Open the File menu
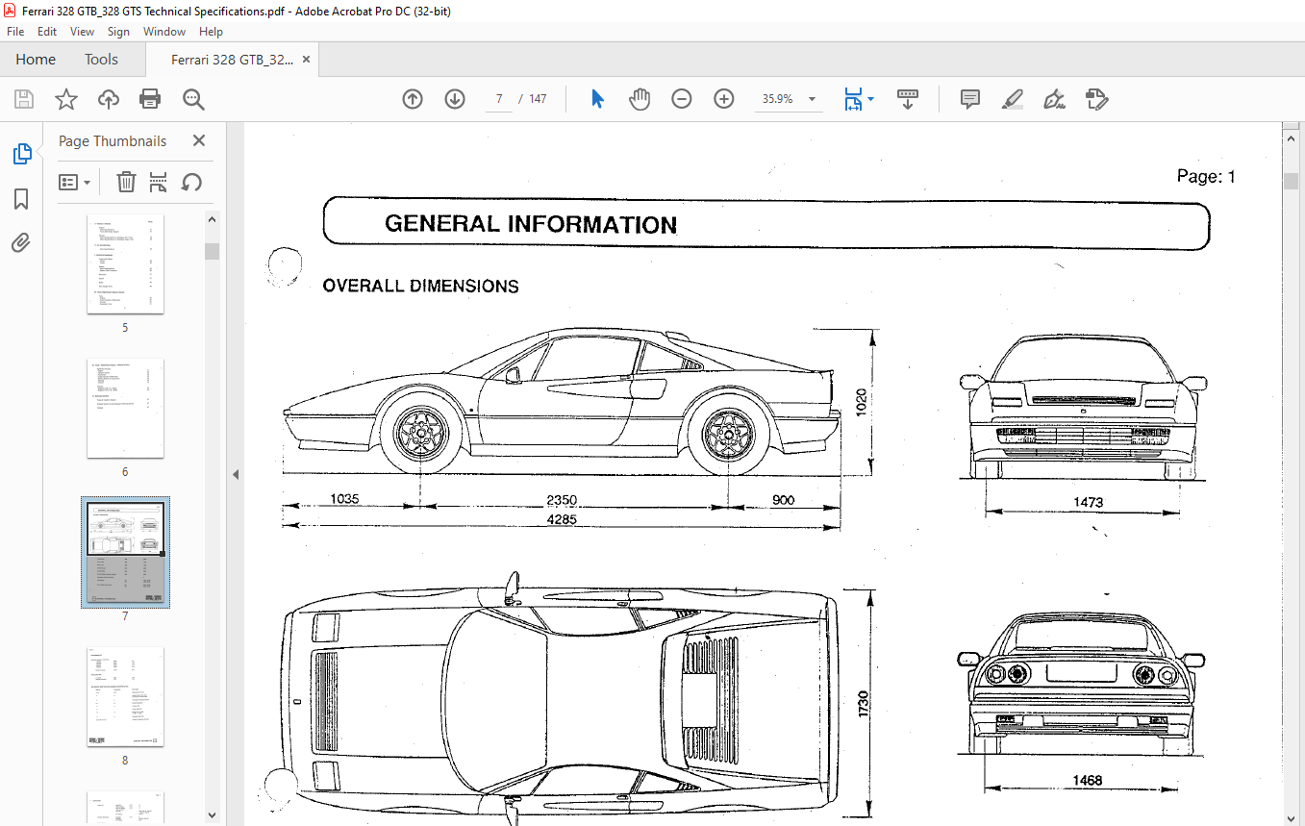Viewport: 1305px width, 826px height. (15, 32)
